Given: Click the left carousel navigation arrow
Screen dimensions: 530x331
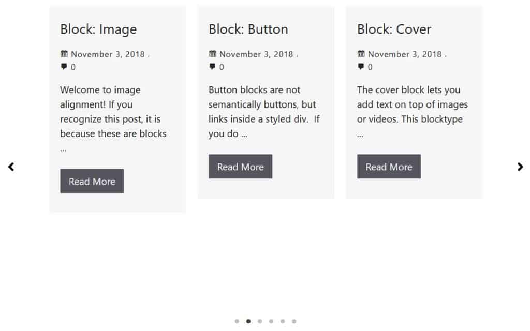Looking at the screenshot, I should click(x=11, y=167).
